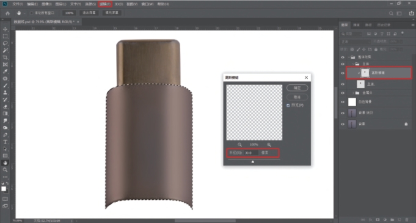Image resolution: width=416 pixels, height=223 pixels.
Task: Collapse the 整体效果 layer group
Action: click(349, 57)
